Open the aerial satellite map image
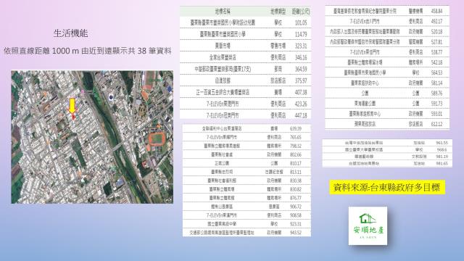 (x=92, y=137)
